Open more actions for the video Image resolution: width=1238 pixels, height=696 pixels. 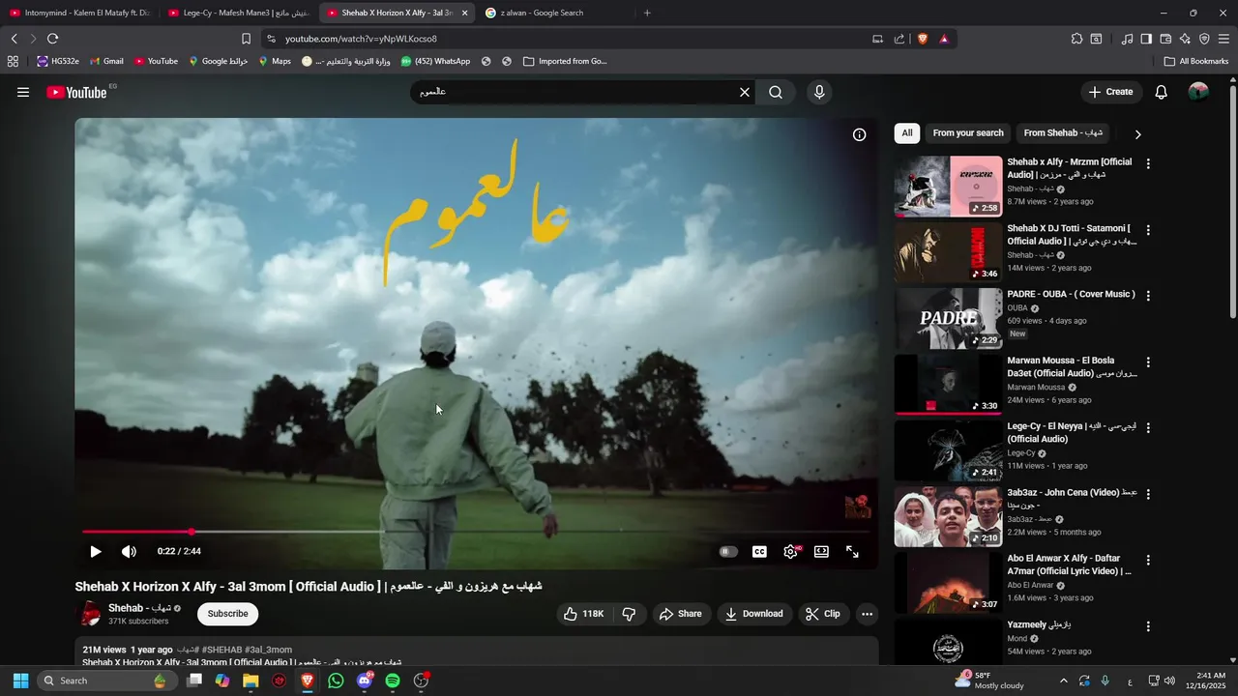[x=867, y=614]
